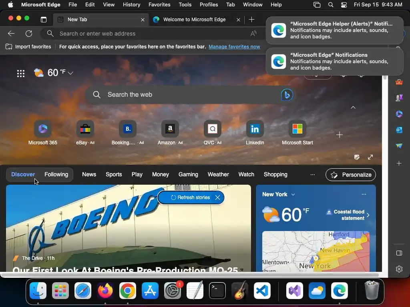The width and height of the screenshot is (410, 307).
Task: Open the Boeing MQ-25 story image
Action: click(129, 228)
